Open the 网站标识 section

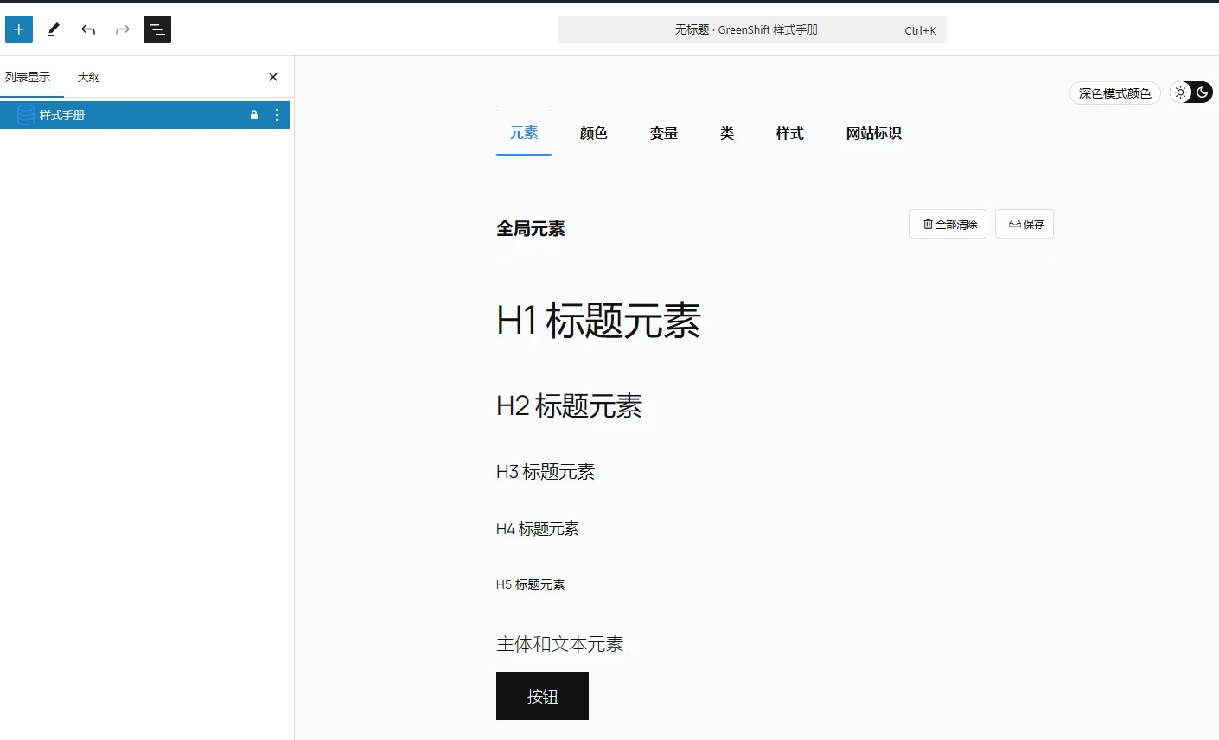[873, 133]
